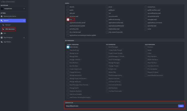Enable the Manage Roles permission
The width and height of the screenshot is (187, 111).
(68, 56)
